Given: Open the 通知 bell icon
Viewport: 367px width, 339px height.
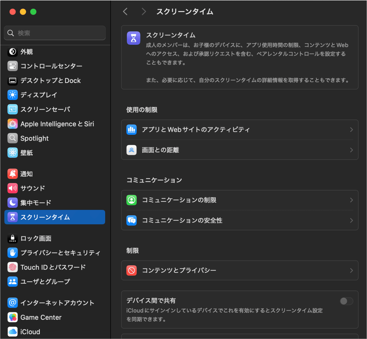Looking at the screenshot, I should tap(13, 174).
